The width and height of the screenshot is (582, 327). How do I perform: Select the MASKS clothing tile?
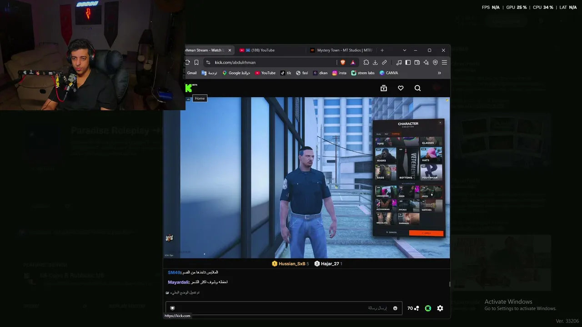coord(386,155)
